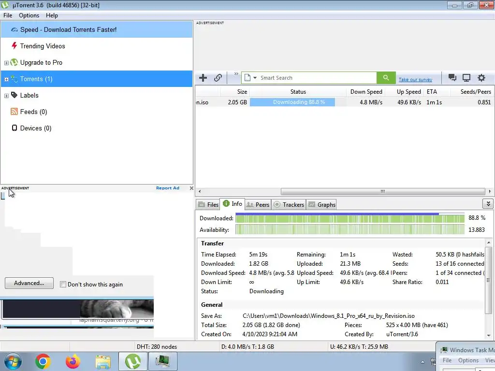Click the Availability pieces bar
Viewport: 495px width, 371px height.
click(x=350, y=229)
